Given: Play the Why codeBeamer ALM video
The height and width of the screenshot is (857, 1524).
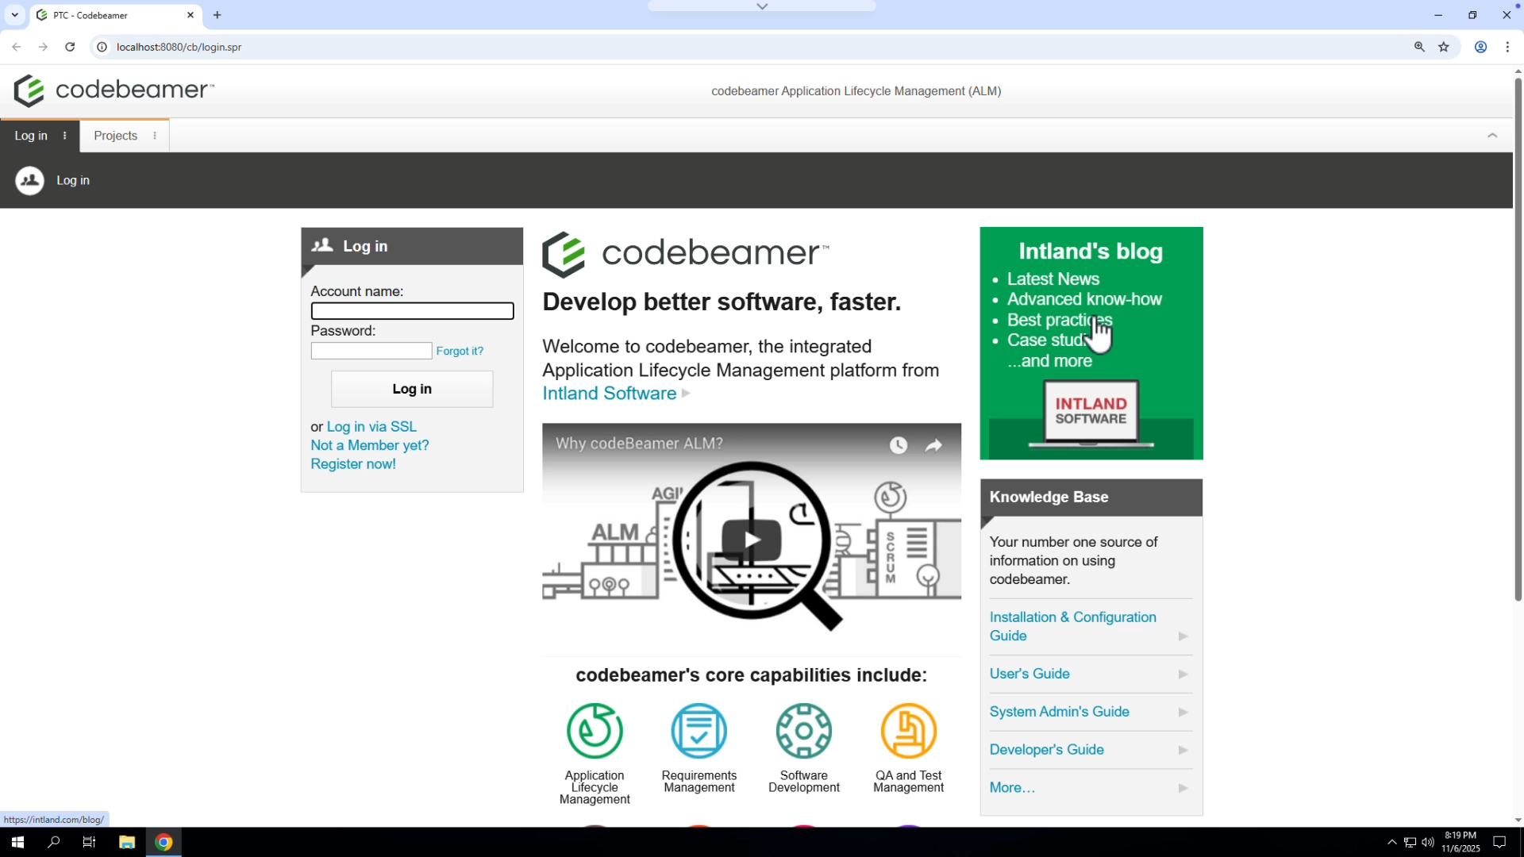Looking at the screenshot, I should click(x=752, y=540).
